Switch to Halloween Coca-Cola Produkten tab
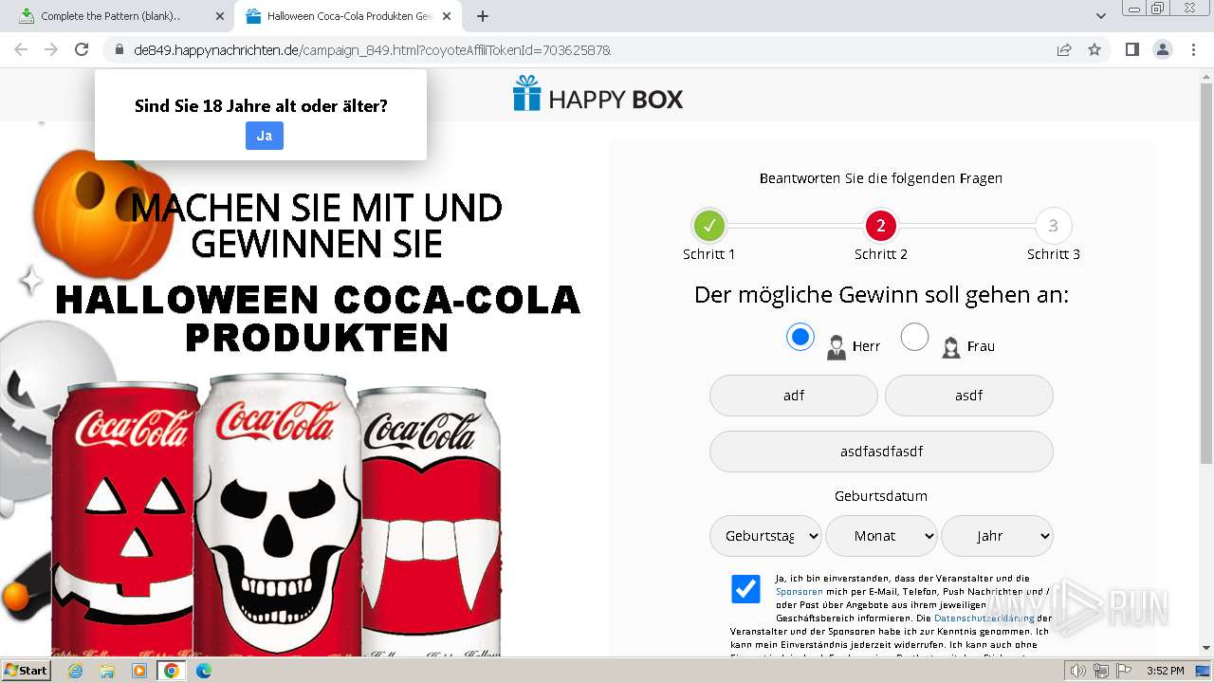The height and width of the screenshot is (683, 1214). pyautogui.click(x=350, y=16)
